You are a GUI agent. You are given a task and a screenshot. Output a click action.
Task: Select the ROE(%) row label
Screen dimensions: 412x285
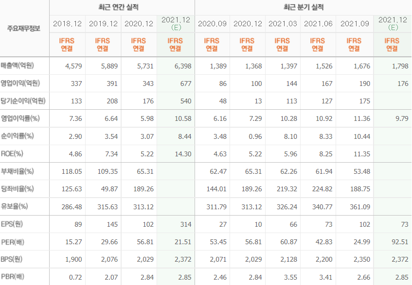point(12,153)
